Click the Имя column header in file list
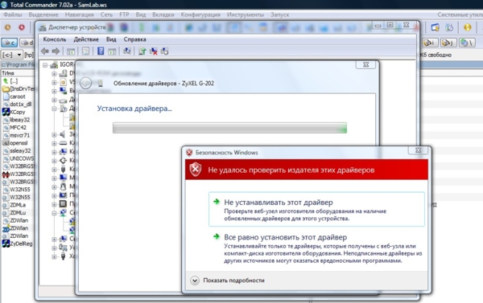483x303 pixels. pyautogui.click(x=18, y=73)
